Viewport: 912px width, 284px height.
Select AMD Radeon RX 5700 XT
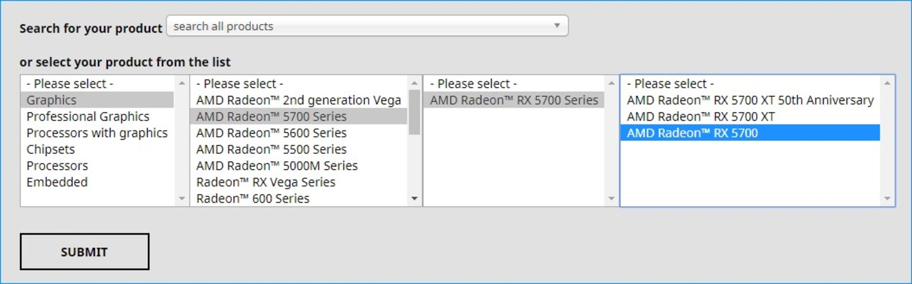click(x=701, y=117)
